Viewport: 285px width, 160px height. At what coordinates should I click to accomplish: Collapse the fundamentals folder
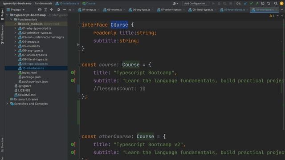pos(11,20)
